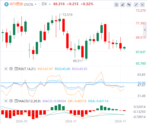Expand the MACD panel with plus box

coord(16,101)
